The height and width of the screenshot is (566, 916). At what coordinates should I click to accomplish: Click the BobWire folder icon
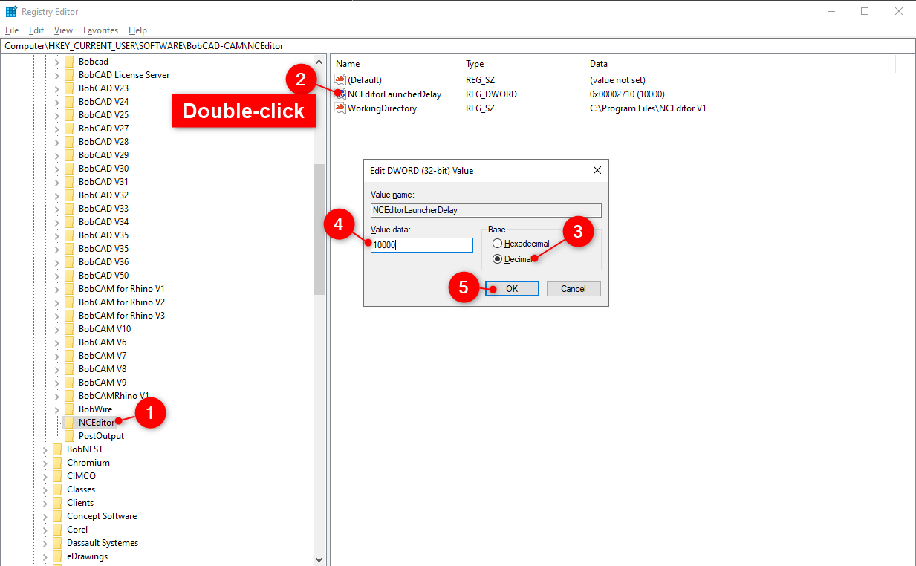pos(69,409)
